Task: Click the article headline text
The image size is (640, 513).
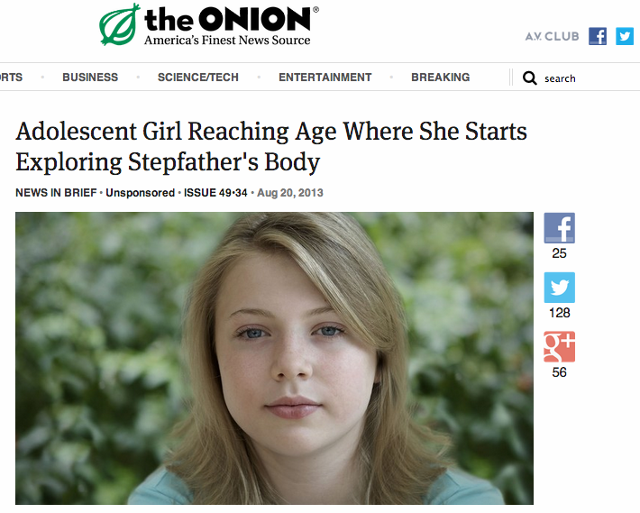Action: pos(271,147)
